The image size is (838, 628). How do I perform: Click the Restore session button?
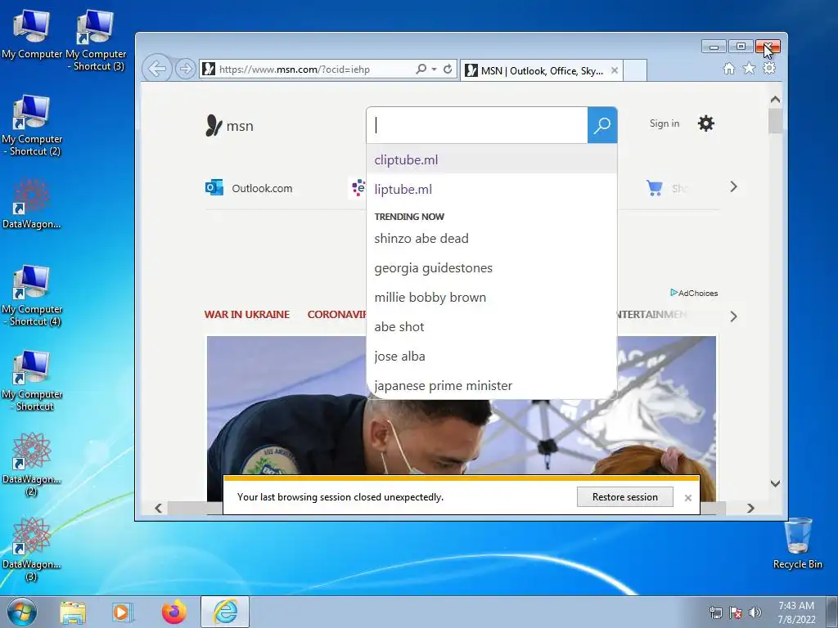624,496
